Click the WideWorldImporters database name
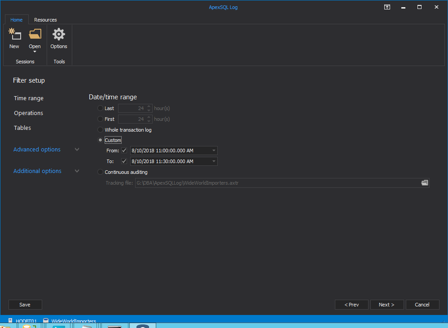Viewport: 448px width, 328px height. [x=74, y=321]
